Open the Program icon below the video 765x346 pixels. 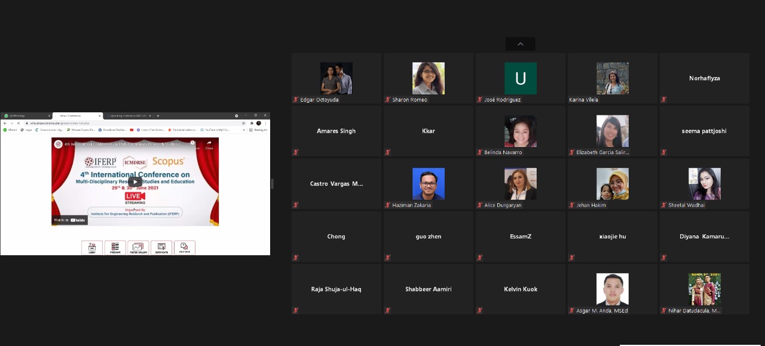click(115, 247)
